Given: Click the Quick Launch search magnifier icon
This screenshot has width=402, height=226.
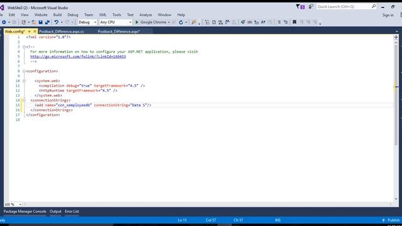Looking at the screenshot, I should coord(374,6).
